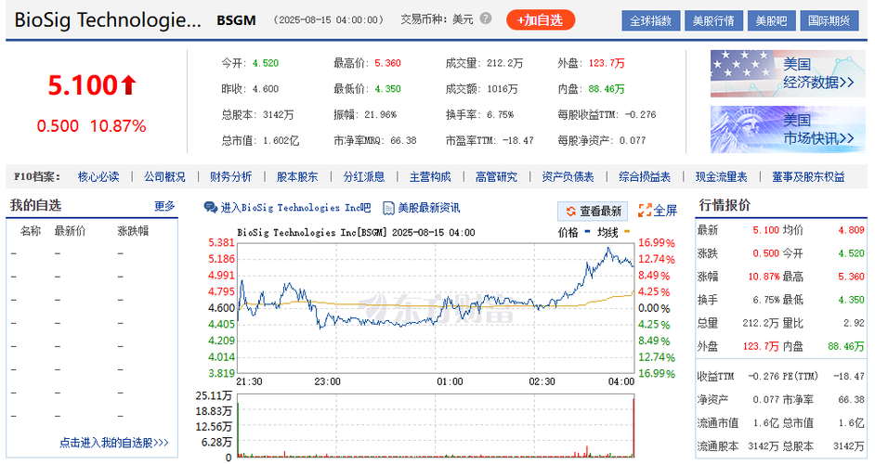Click the 今开 4.520 value in header
The image size is (875, 464).
click(265, 63)
